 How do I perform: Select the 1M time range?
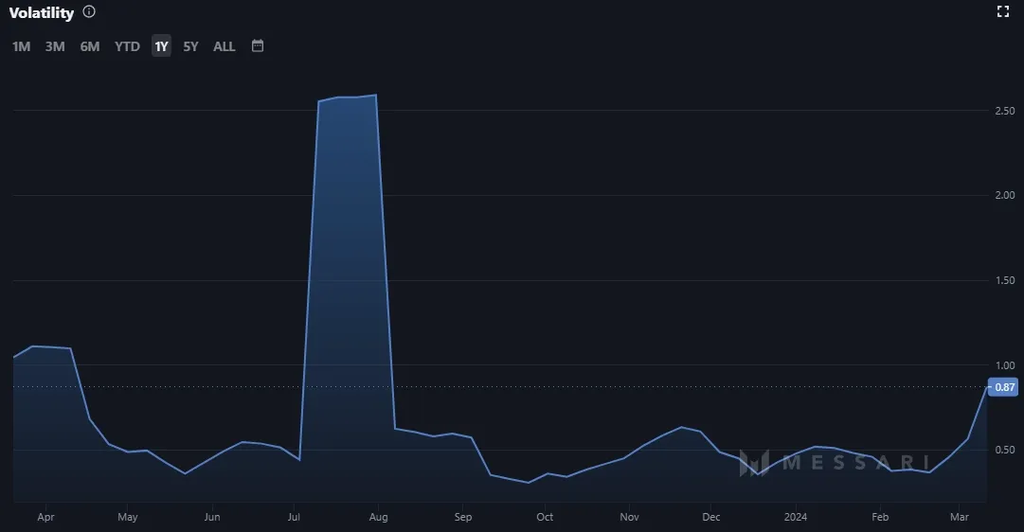click(22, 46)
